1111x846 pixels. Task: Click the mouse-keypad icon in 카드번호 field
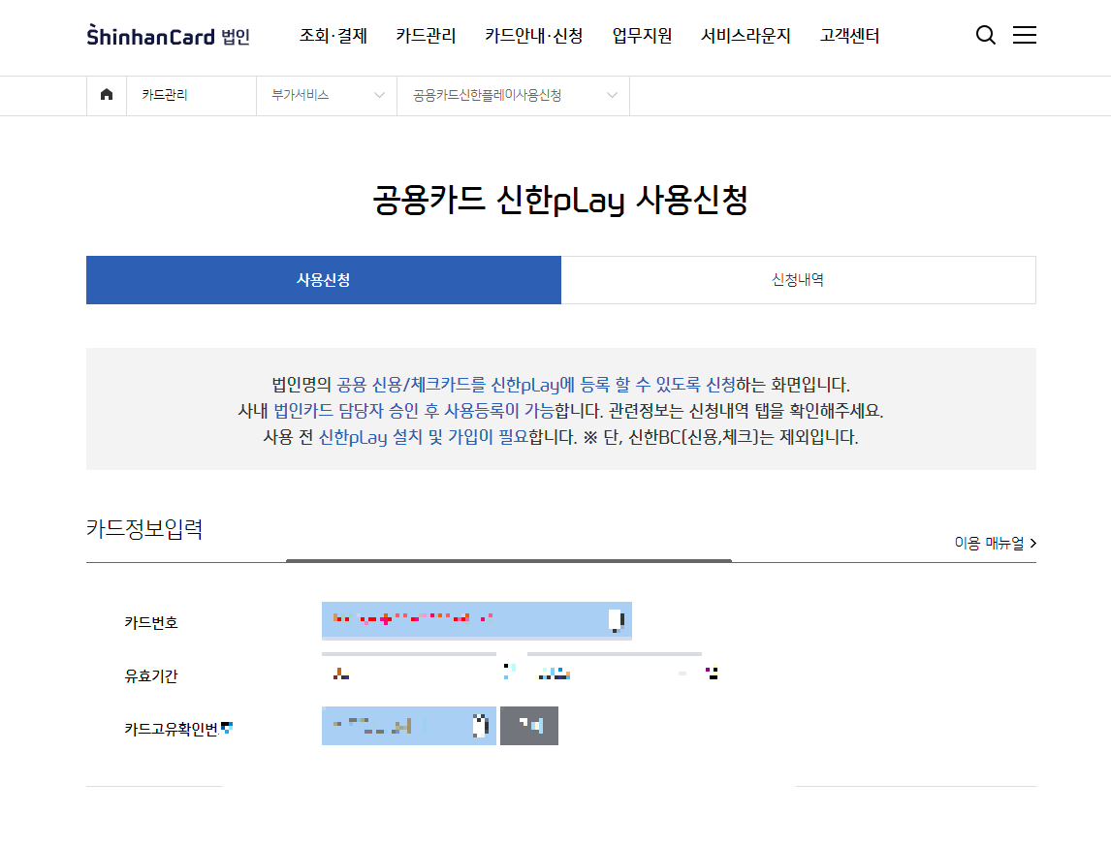pos(618,620)
